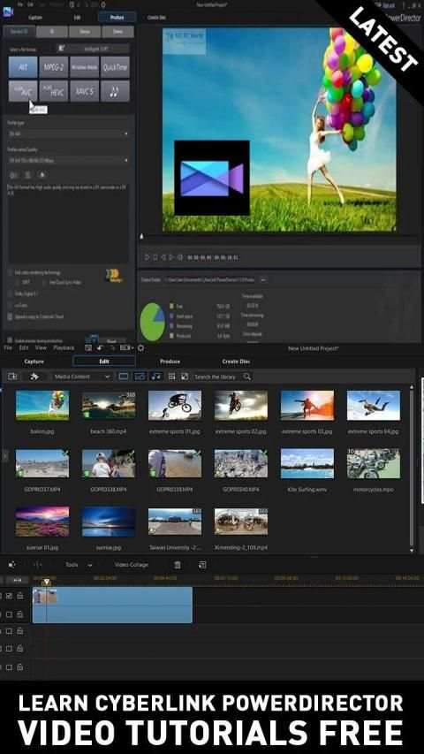Viewport: 424px width, 754px height.
Task: Click the library grid view icon
Action: click(171, 377)
